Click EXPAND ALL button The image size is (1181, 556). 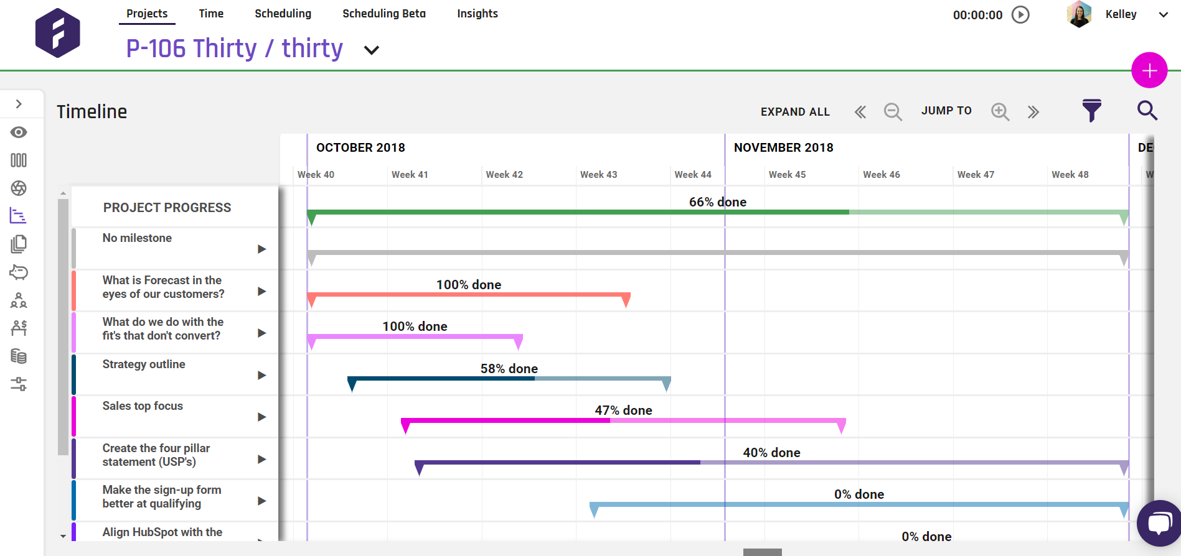(795, 112)
